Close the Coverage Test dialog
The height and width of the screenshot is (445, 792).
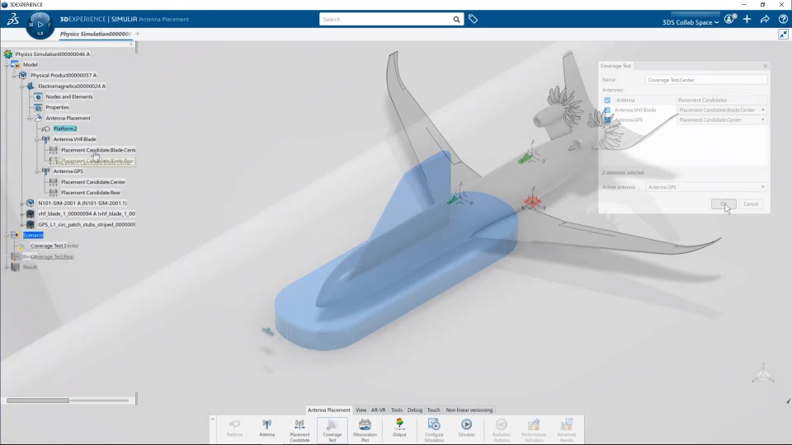pos(766,66)
